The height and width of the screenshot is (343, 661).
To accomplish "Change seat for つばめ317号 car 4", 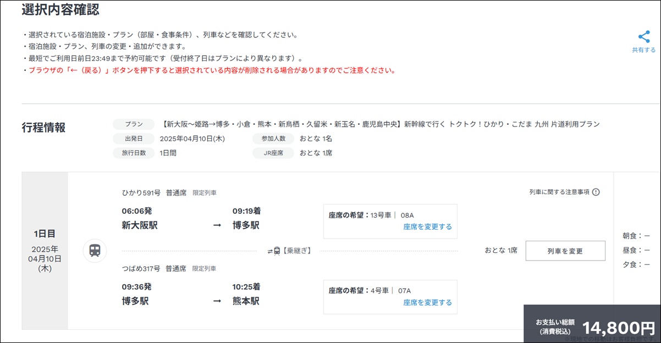I will click(x=427, y=302).
